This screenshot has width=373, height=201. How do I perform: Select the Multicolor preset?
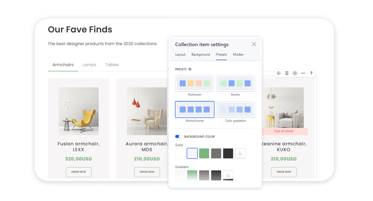click(195, 83)
